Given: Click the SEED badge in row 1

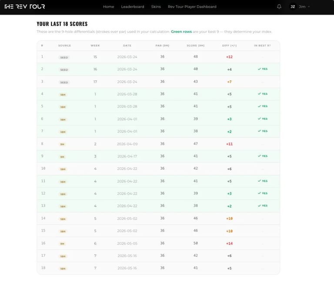Looking at the screenshot, I should click(64, 57).
